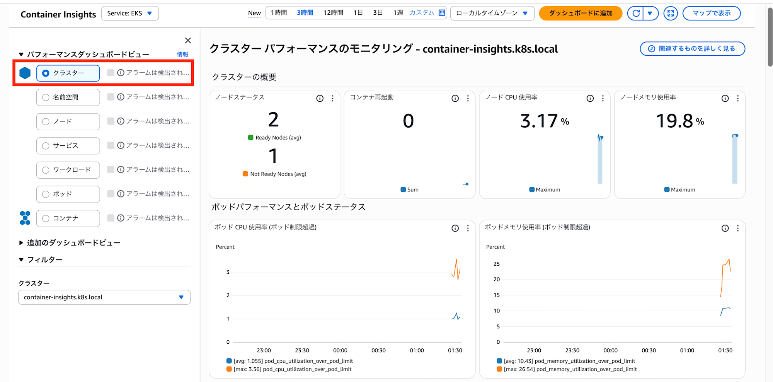The height and width of the screenshot is (382, 773).
Task: Click the refresh dashboard icon
Action: pos(636,14)
